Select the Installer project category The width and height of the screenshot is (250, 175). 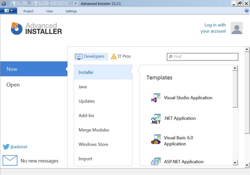pos(103,72)
